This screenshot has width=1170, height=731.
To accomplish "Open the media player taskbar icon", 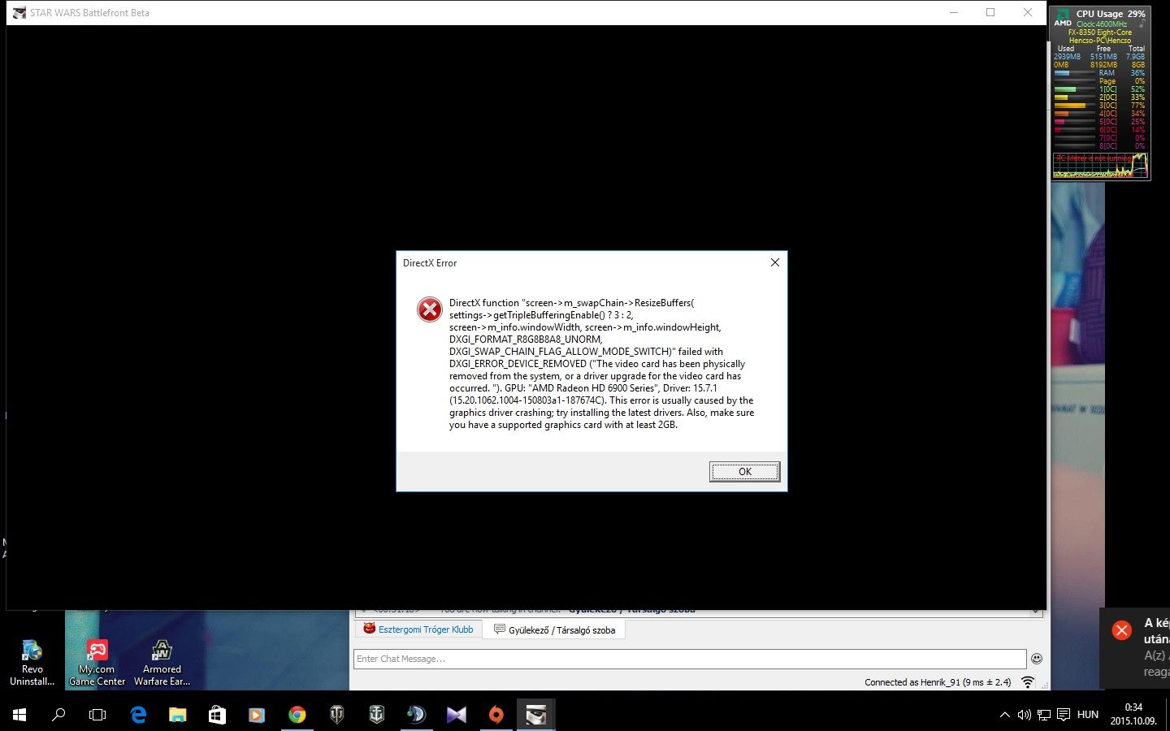I will (257, 715).
